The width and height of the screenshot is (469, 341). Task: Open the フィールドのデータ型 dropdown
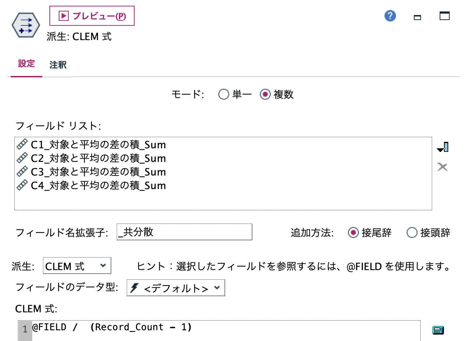(x=175, y=288)
